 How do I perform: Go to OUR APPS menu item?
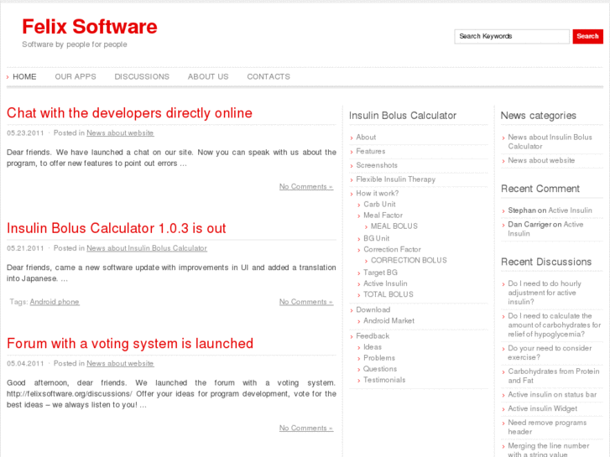click(76, 76)
